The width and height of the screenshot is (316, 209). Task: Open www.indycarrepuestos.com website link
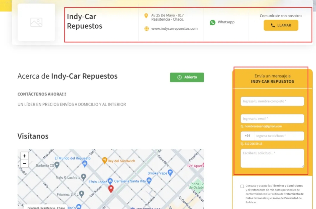tap(174, 29)
